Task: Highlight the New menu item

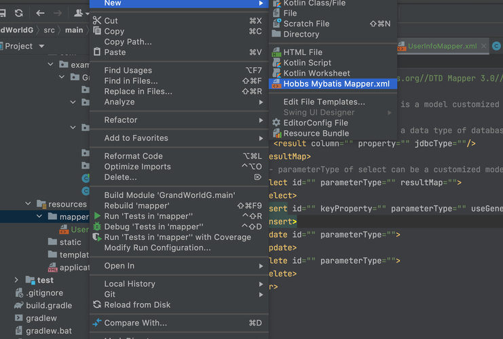Action: (179, 3)
